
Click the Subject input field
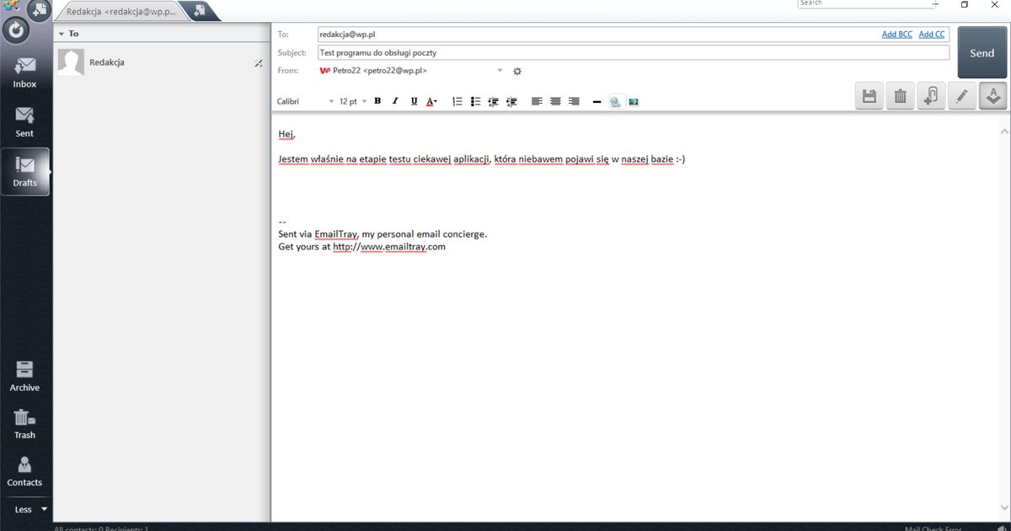coord(633,52)
